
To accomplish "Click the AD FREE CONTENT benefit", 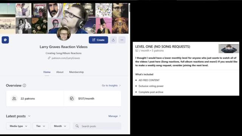I will coord(149,80).
